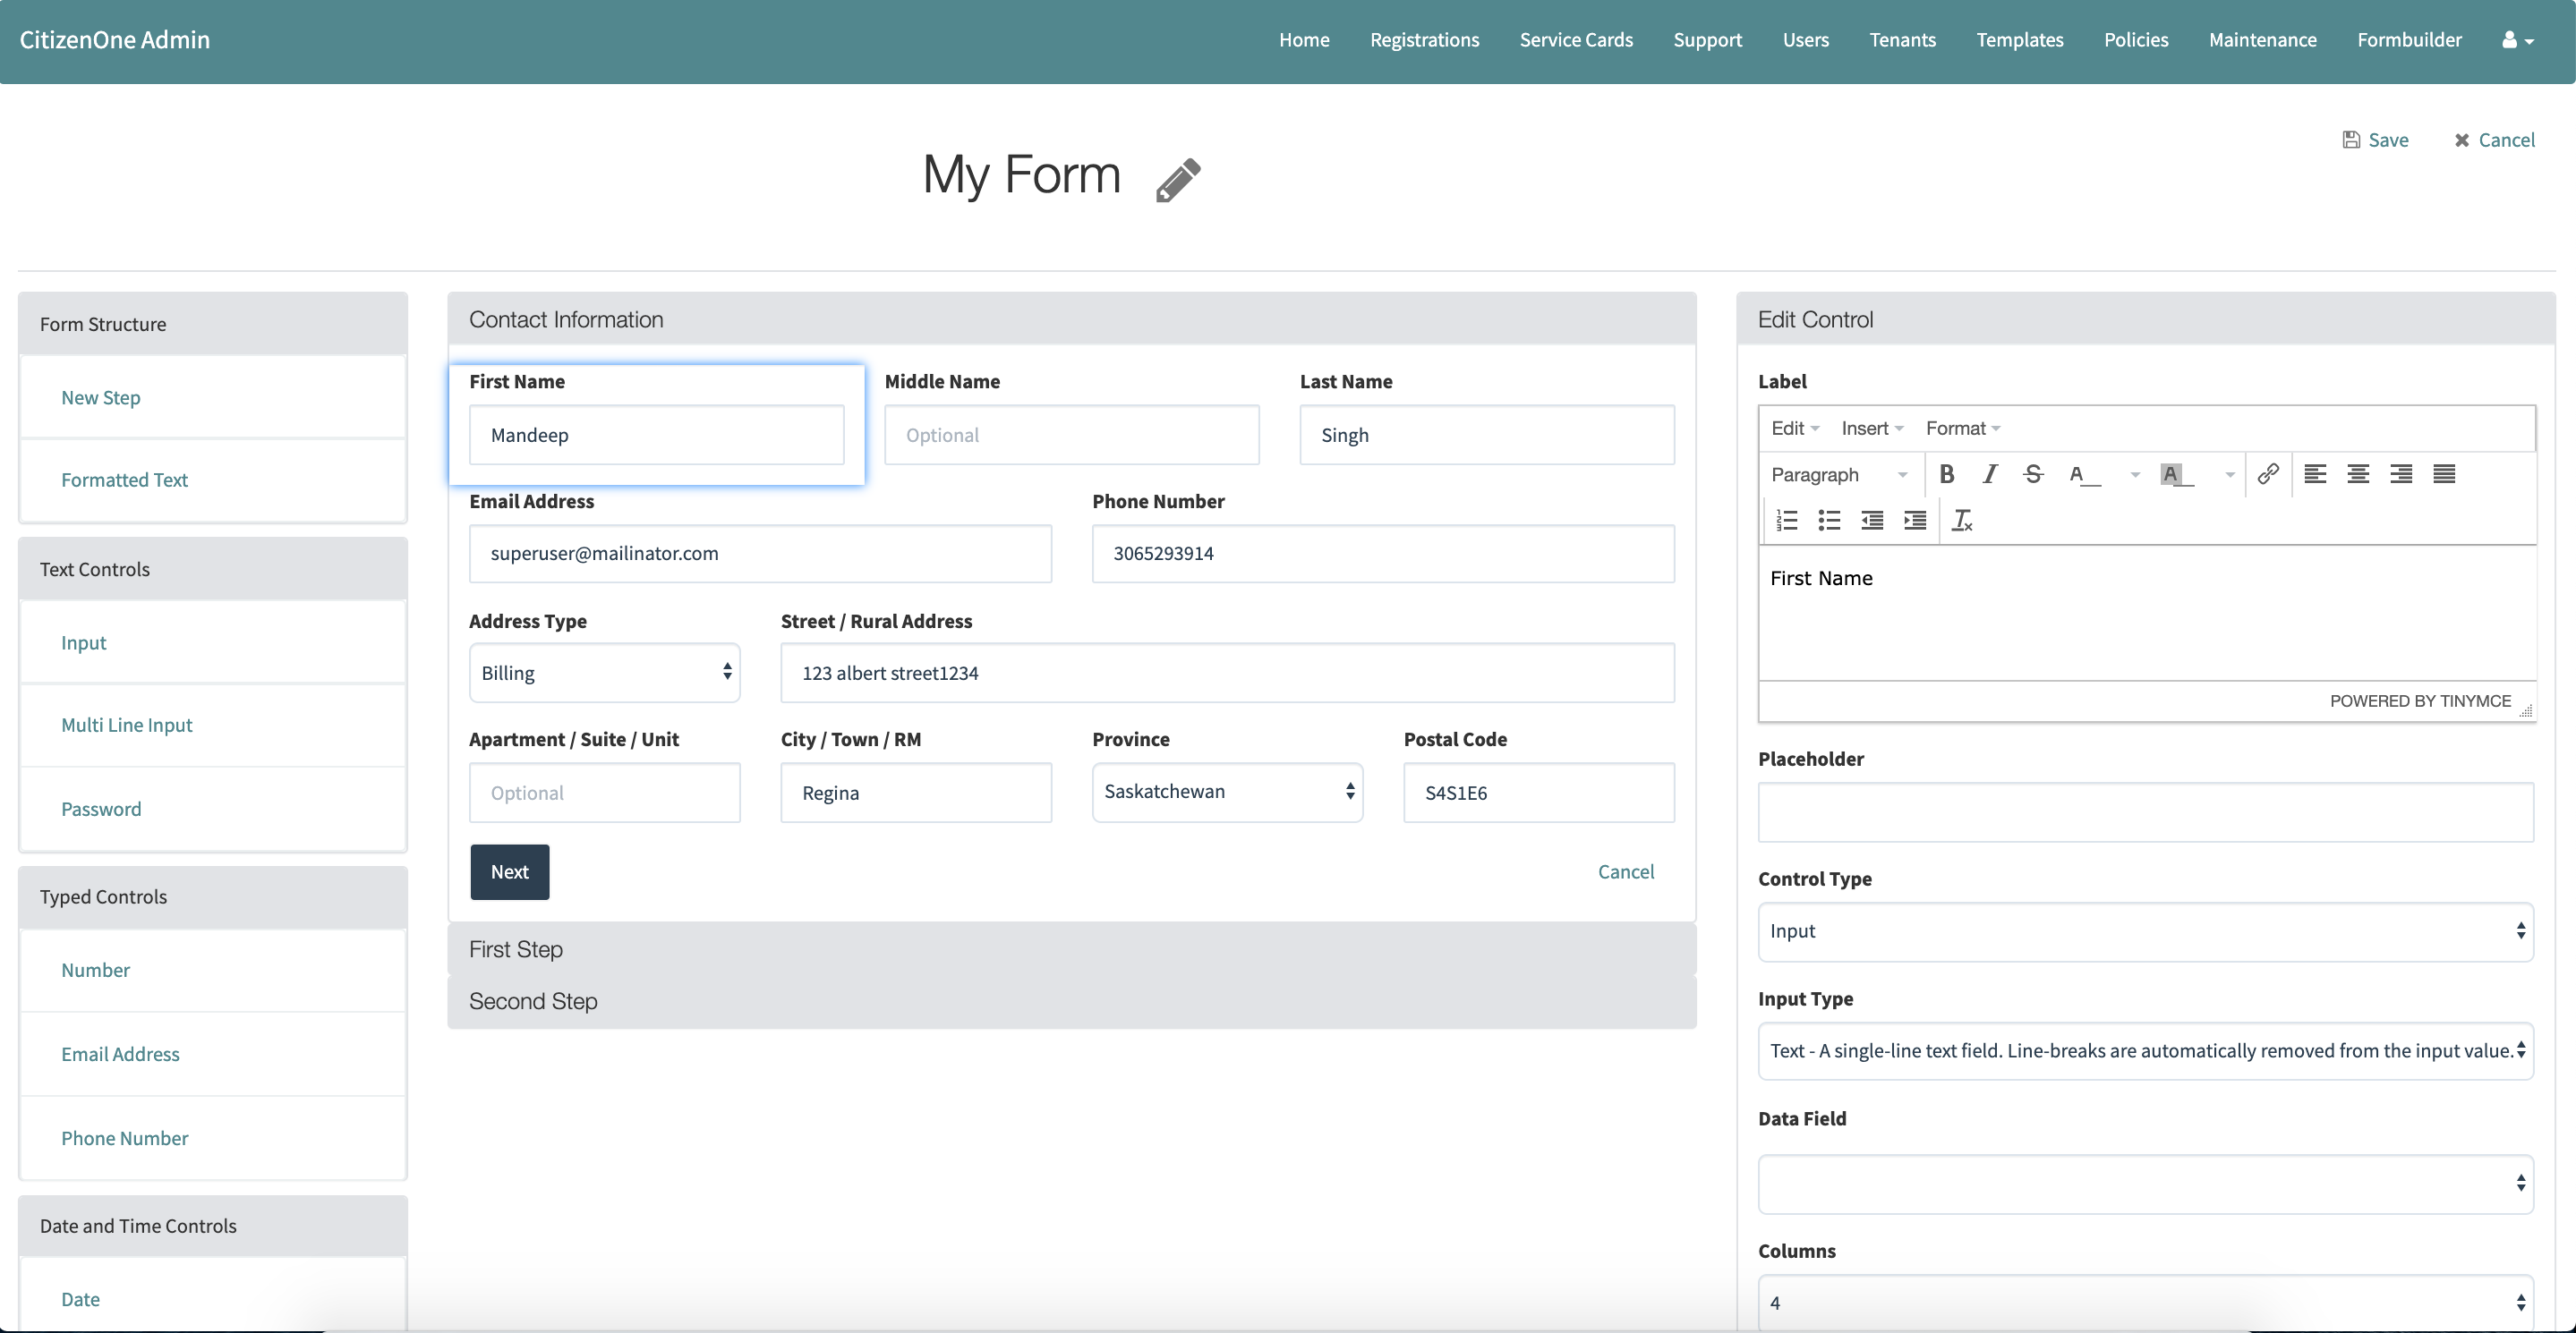Click the top Cancel with X icon
Viewport: 2576px width, 1333px height.
point(2494,140)
